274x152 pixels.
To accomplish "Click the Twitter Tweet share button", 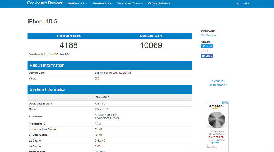I will pos(207,46).
